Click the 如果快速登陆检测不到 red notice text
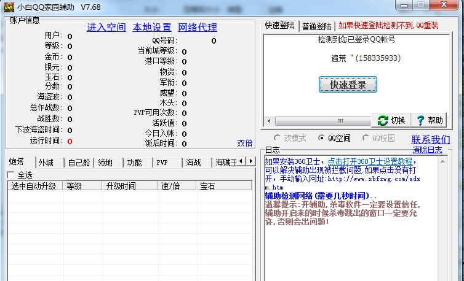The width and height of the screenshot is (464, 281). pos(388,26)
